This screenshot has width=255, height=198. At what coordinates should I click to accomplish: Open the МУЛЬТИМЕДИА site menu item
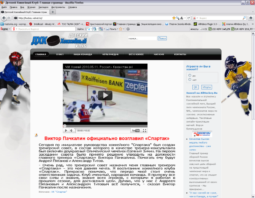[110, 54]
